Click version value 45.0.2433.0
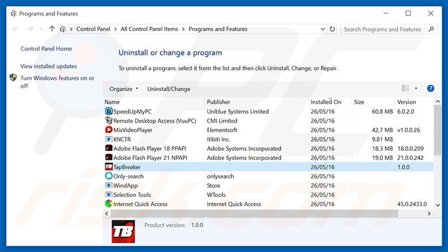The height and width of the screenshot is (252, 448). tap(412, 204)
